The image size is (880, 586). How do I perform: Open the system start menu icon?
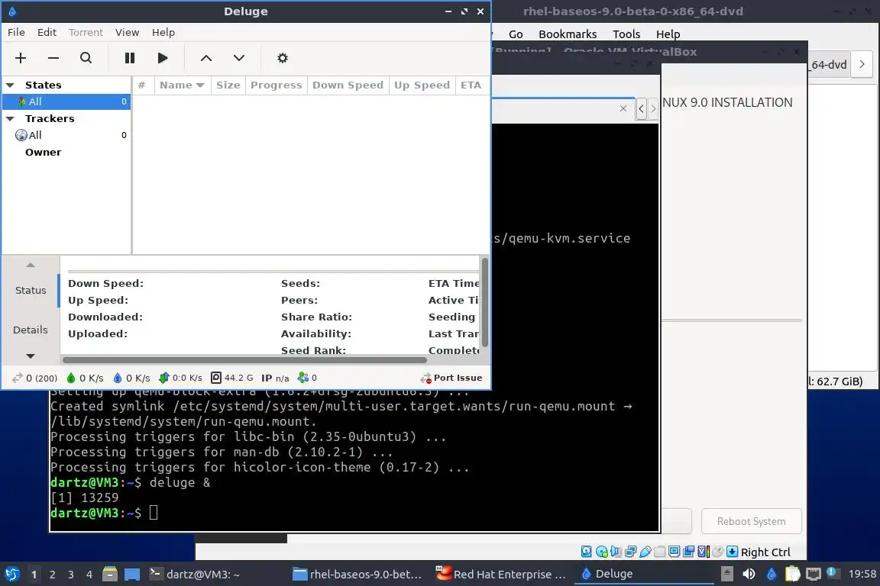[x=11, y=575]
